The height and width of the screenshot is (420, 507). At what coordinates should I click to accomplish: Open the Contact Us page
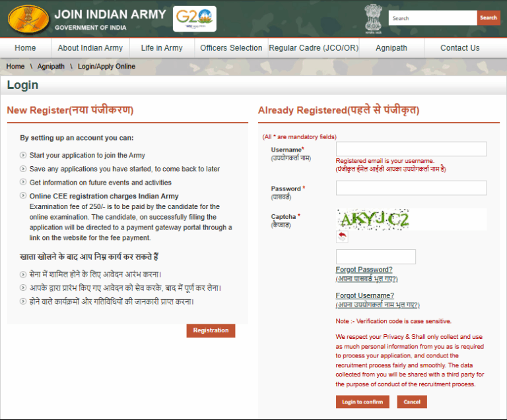(459, 48)
